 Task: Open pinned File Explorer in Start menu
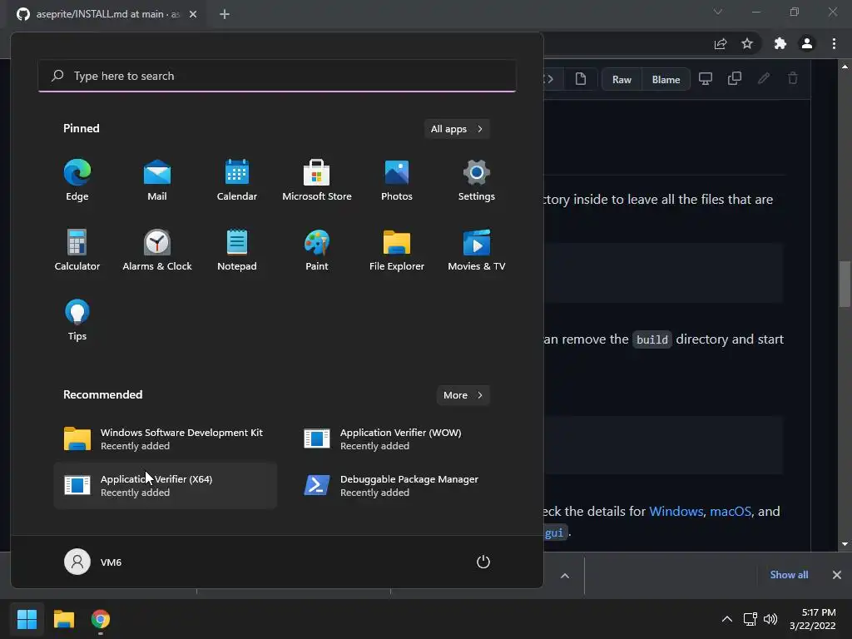(x=397, y=250)
